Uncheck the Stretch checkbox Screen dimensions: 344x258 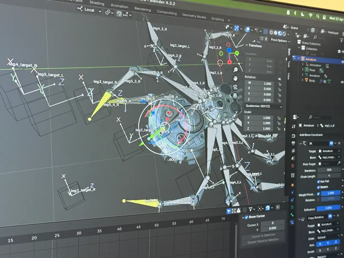pos(318,187)
